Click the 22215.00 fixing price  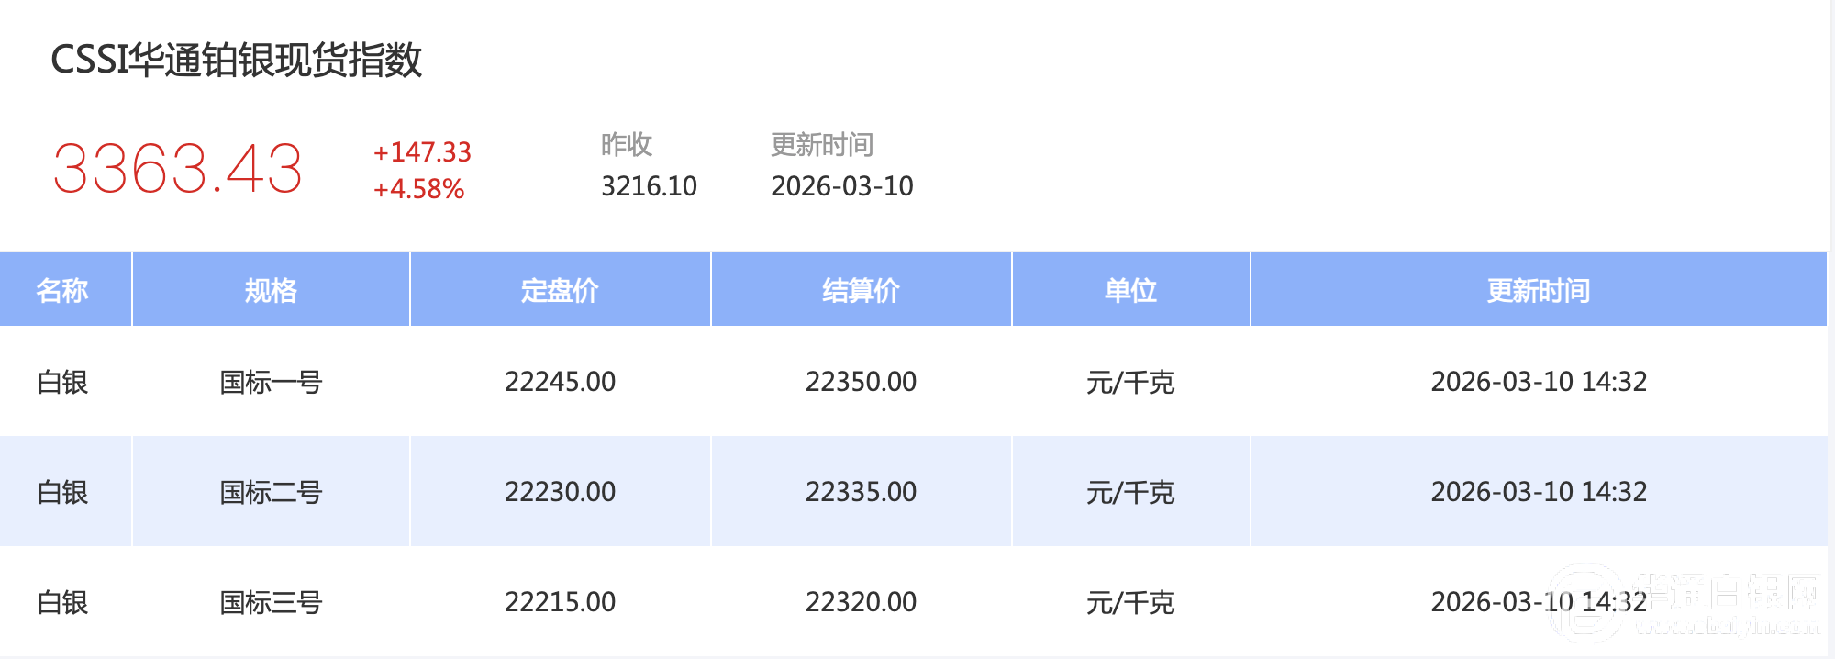pos(560,602)
